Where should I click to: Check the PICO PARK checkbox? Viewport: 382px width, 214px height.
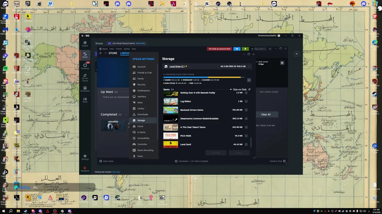(x=246, y=136)
